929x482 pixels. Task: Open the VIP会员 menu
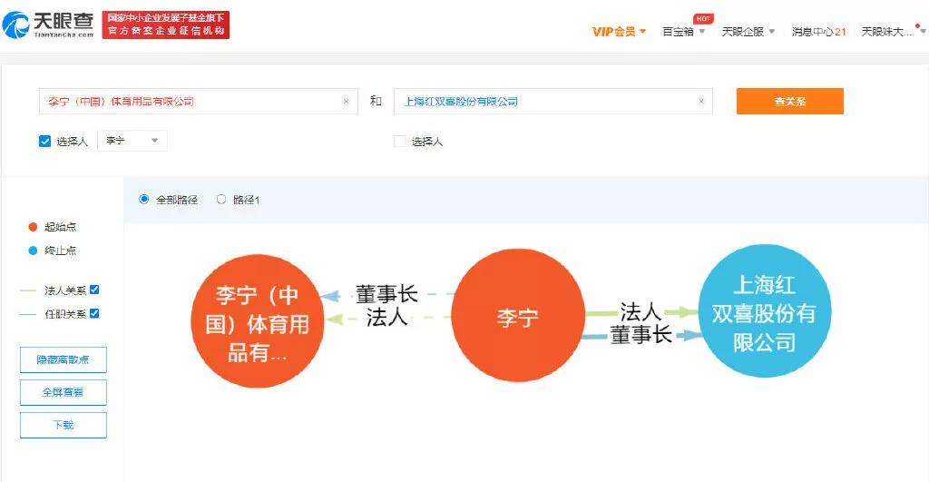pyautogui.click(x=619, y=32)
